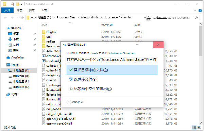Image resolution: width=204 pixels, height=131 pixels.
Task: Open the 查看 ribbon tab
Action: (44, 11)
